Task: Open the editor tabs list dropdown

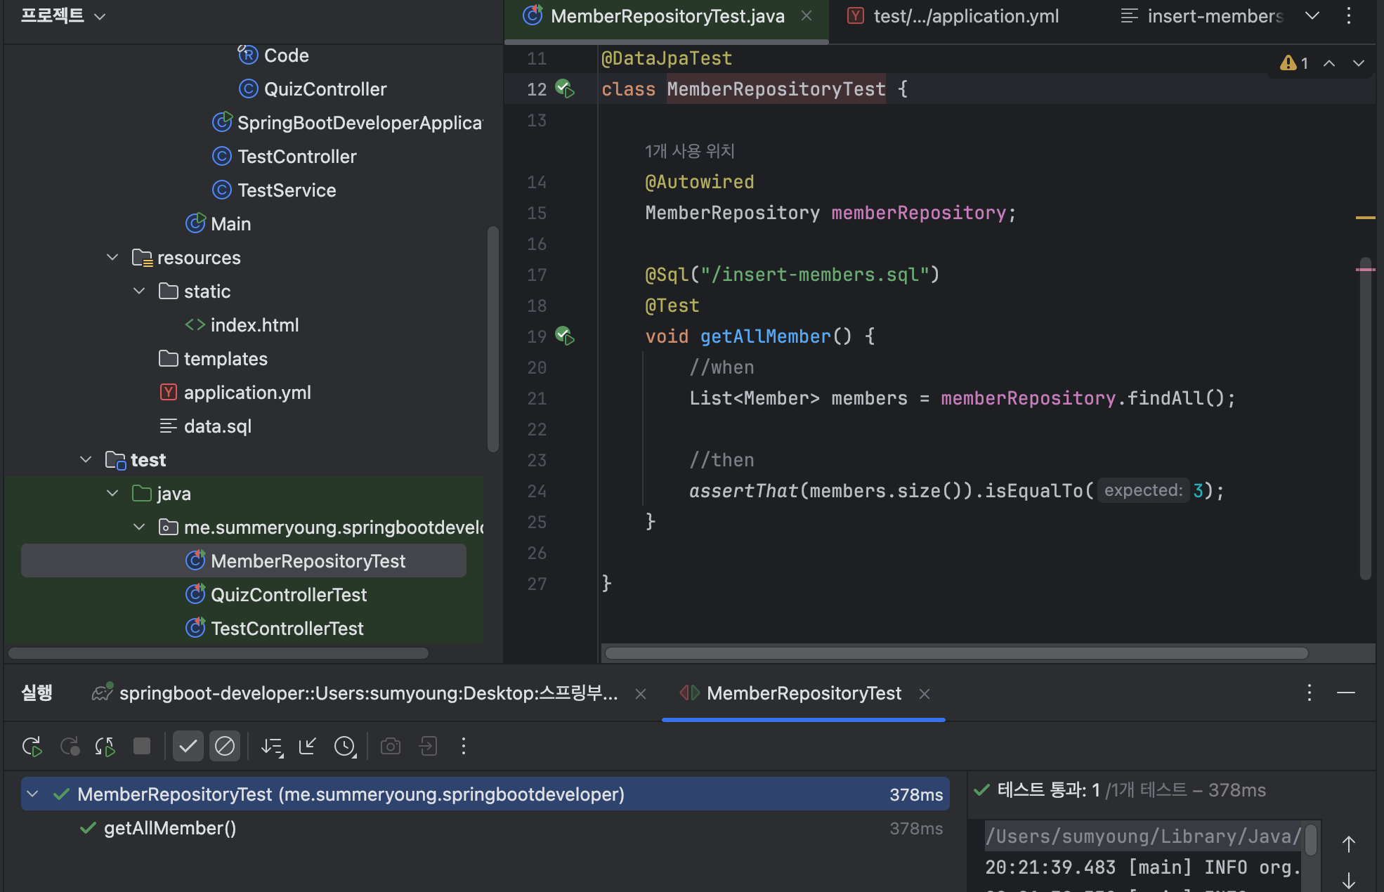Action: [1312, 16]
